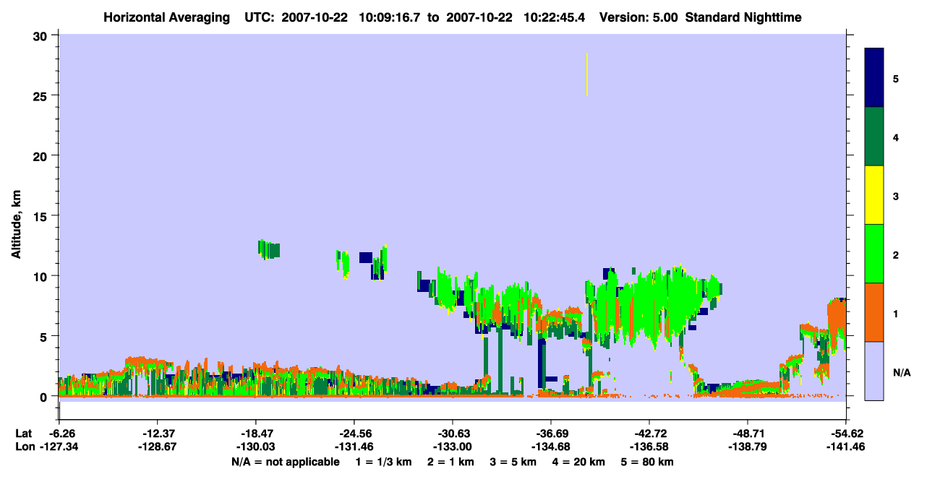This screenshot has width=940, height=482.
Task: Click the '3 = 5 km' legend entry
Action: coord(513,462)
